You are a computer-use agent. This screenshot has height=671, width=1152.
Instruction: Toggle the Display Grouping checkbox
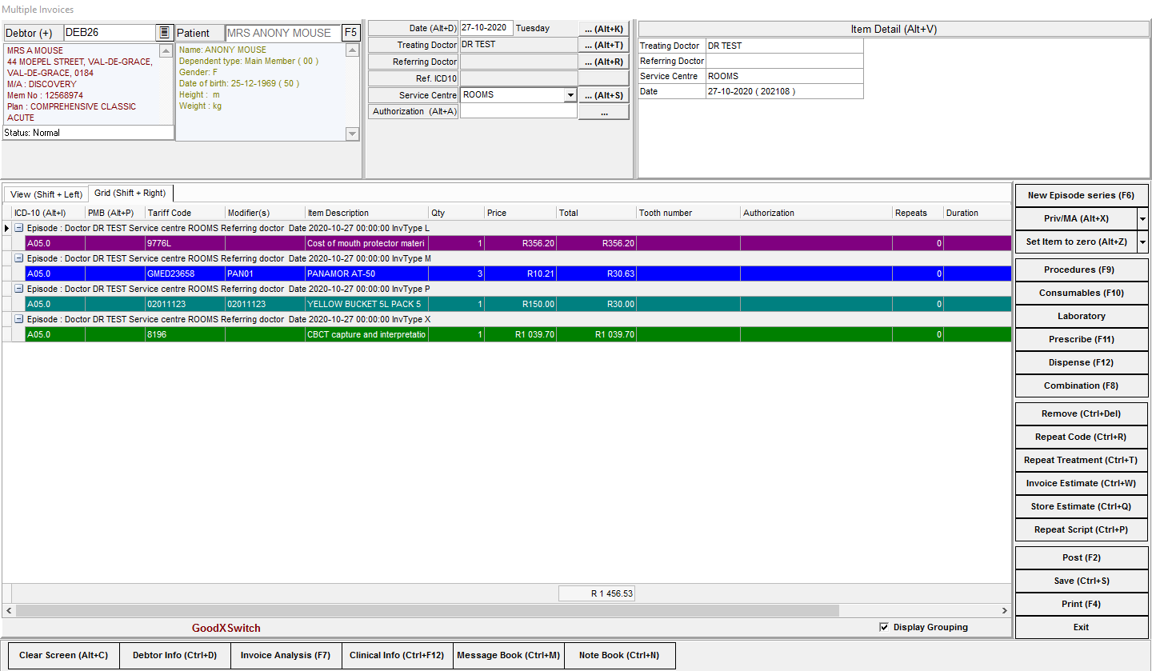[883, 627]
